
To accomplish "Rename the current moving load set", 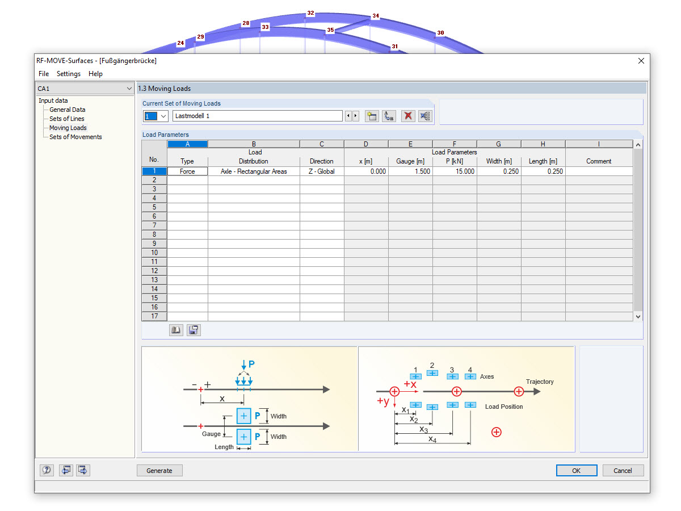I will pos(390,115).
